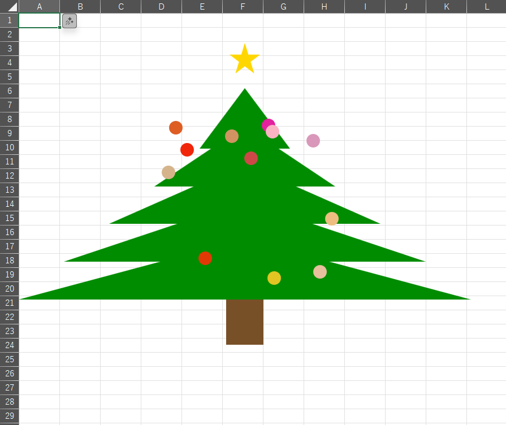506x425 pixels.
Task: Select the red-orange ornament on the lower left branch
Action: tap(205, 258)
